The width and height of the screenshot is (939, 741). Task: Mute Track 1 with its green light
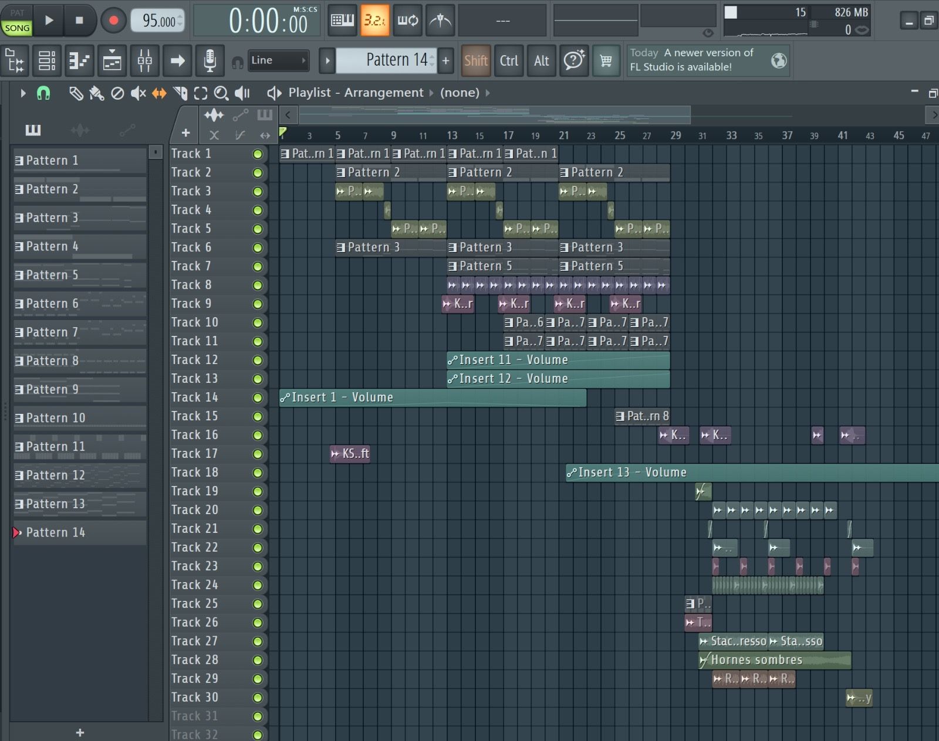(257, 154)
